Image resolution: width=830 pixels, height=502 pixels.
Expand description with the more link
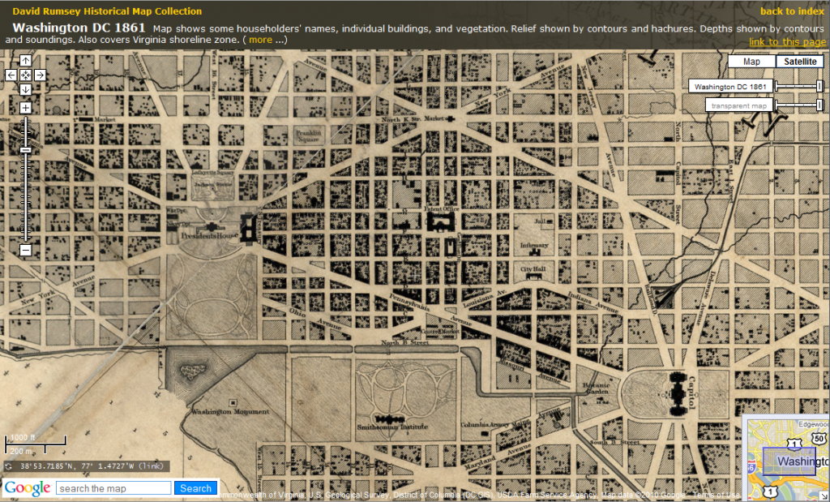260,40
